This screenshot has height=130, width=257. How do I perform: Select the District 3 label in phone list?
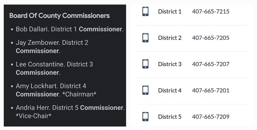tap(170, 64)
